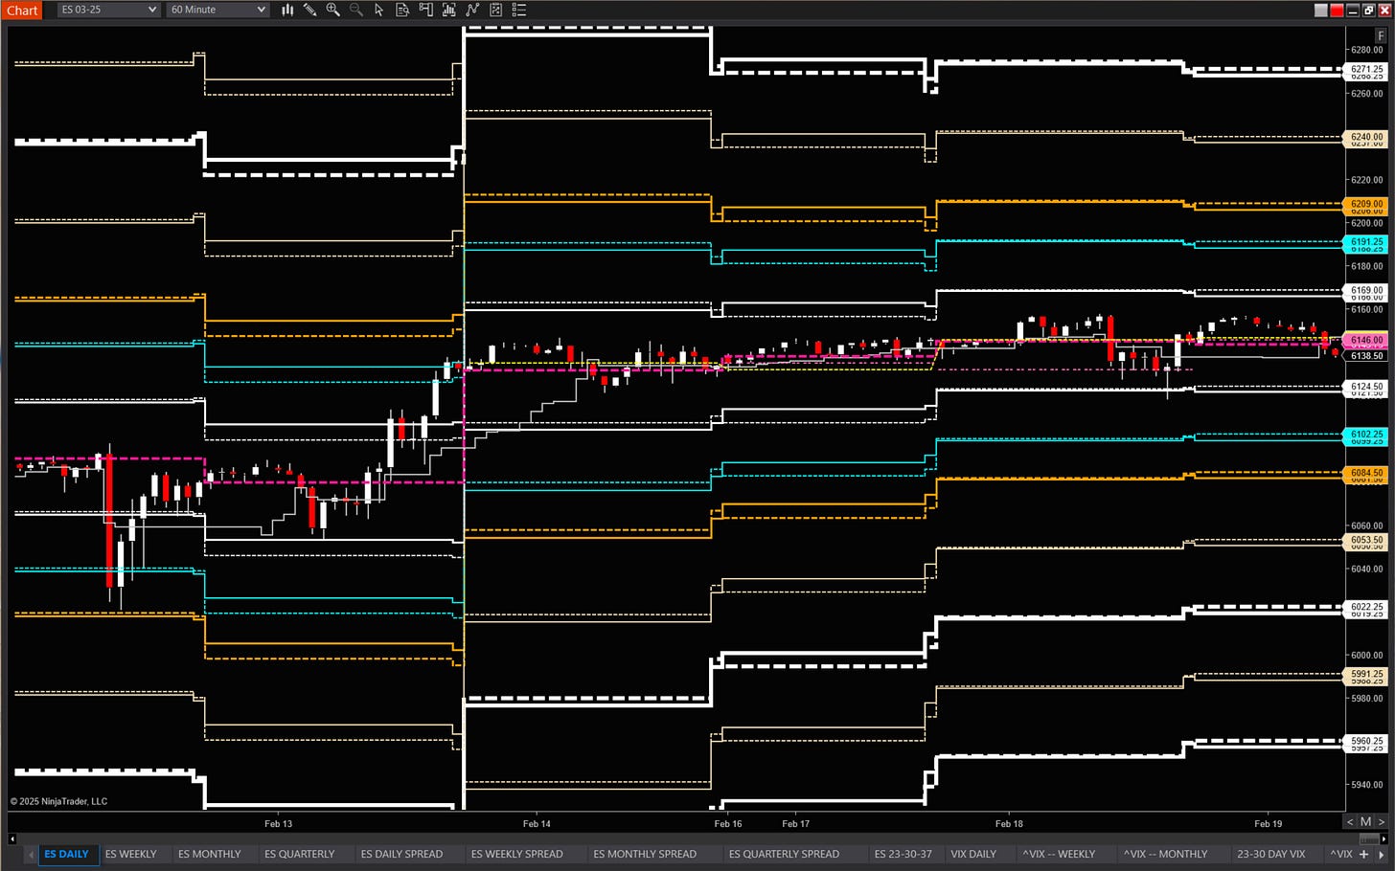Image resolution: width=1395 pixels, height=871 pixels.
Task: Click the 6053.50 price axis label
Action: (1366, 540)
